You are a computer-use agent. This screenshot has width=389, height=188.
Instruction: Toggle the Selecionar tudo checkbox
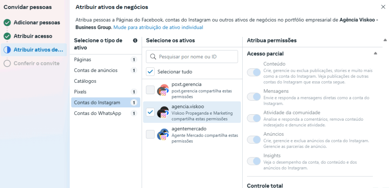(x=150, y=72)
